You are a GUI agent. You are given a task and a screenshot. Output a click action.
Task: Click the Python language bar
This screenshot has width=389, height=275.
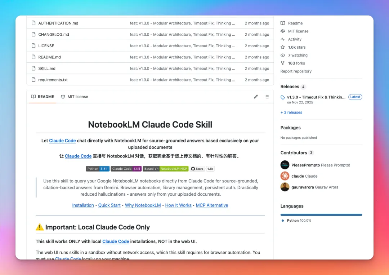click(x=321, y=215)
